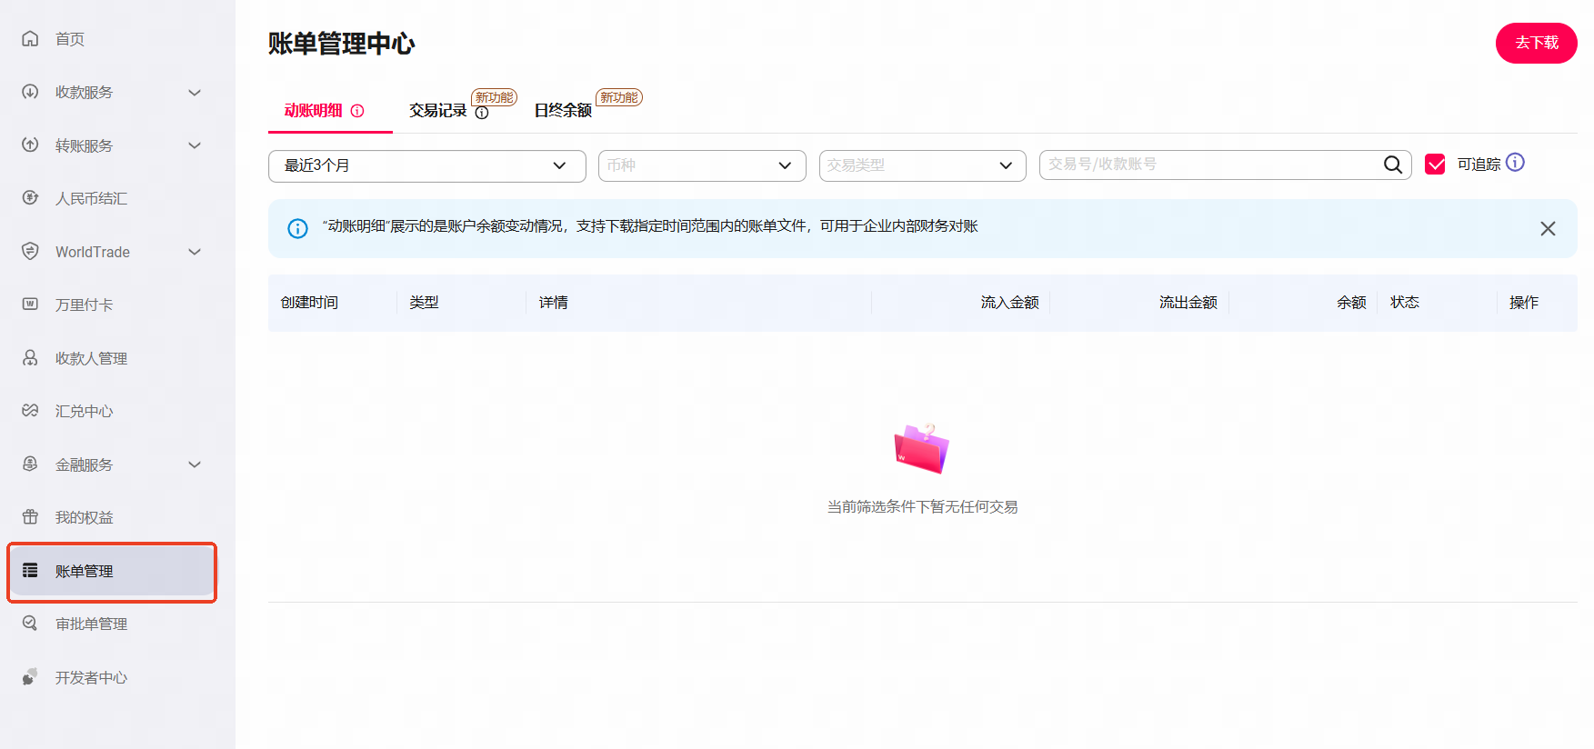This screenshot has width=1594, height=749.
Task: Click the 状态 column header
Action: 1404,303
